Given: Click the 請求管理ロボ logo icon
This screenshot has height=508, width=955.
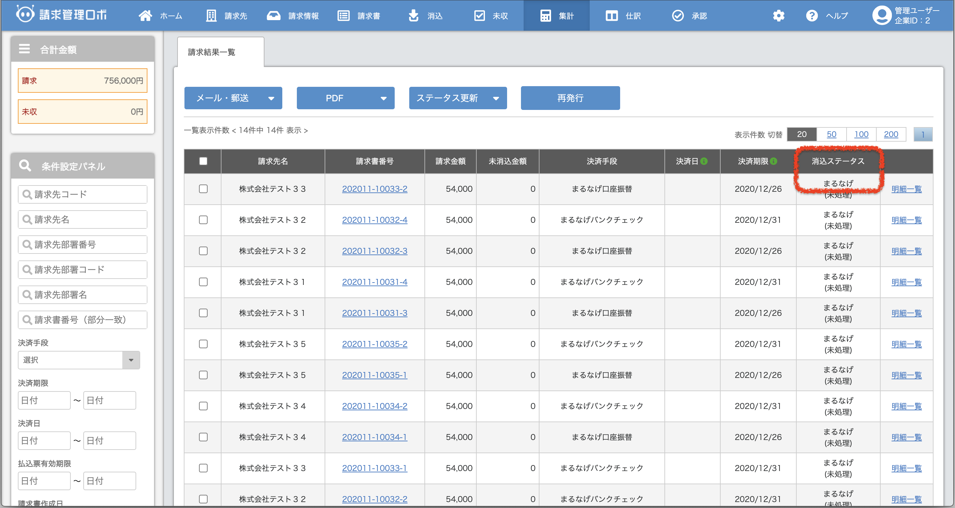Looking at the screenshot, I should pos(25,15).
